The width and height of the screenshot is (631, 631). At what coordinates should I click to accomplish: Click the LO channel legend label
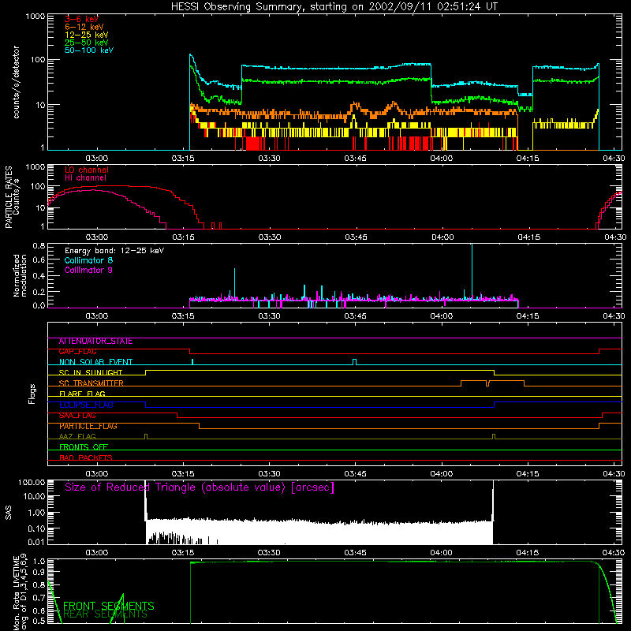click(87, 170)
